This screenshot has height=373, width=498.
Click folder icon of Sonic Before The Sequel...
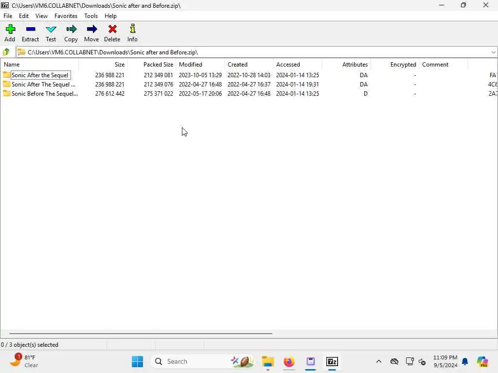click(7, 93)
